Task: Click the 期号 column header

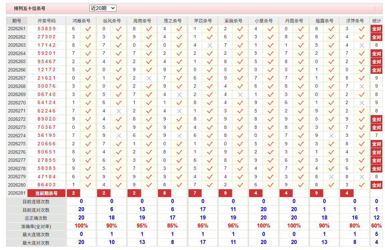Action: [17, 21]
